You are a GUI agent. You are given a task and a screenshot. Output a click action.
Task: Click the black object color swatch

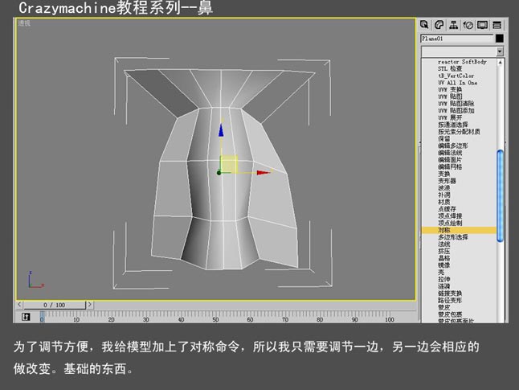click(500, 39)
